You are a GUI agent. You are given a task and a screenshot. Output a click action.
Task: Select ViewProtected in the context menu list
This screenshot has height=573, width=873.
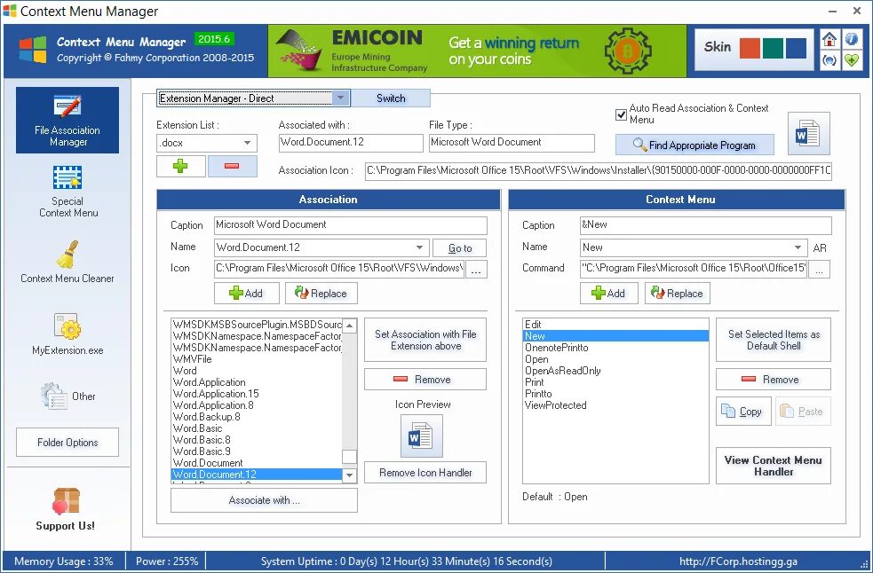[x=615, y=405]
